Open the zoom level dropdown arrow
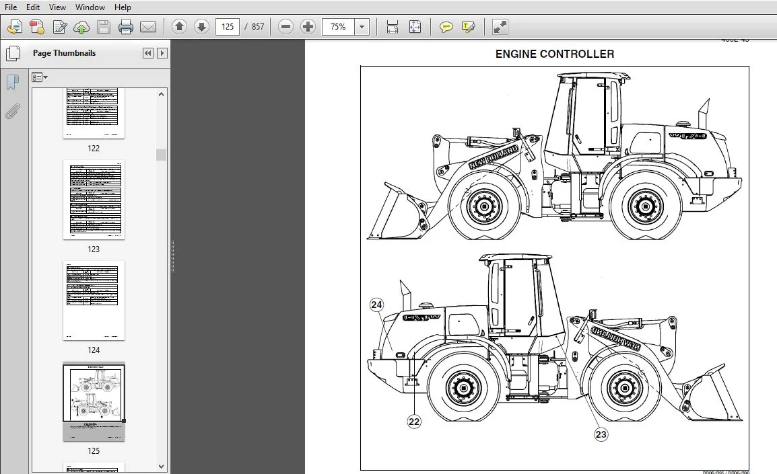 click(x=362, y=27)
